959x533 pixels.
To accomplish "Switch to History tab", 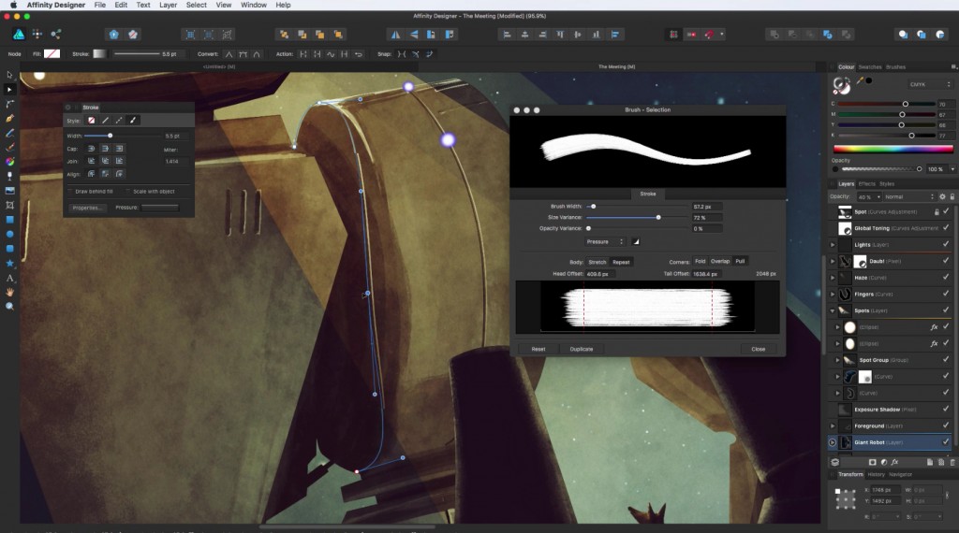I will (876, 474).
